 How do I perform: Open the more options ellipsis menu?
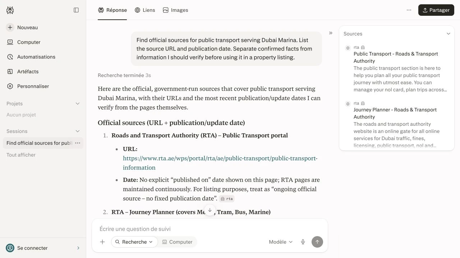(x=409, y=10)
